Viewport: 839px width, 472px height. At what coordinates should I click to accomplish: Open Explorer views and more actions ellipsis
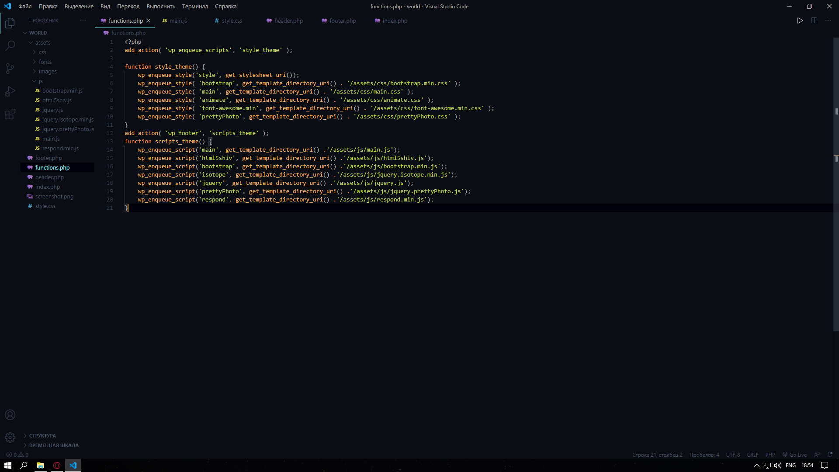[83, 21]
